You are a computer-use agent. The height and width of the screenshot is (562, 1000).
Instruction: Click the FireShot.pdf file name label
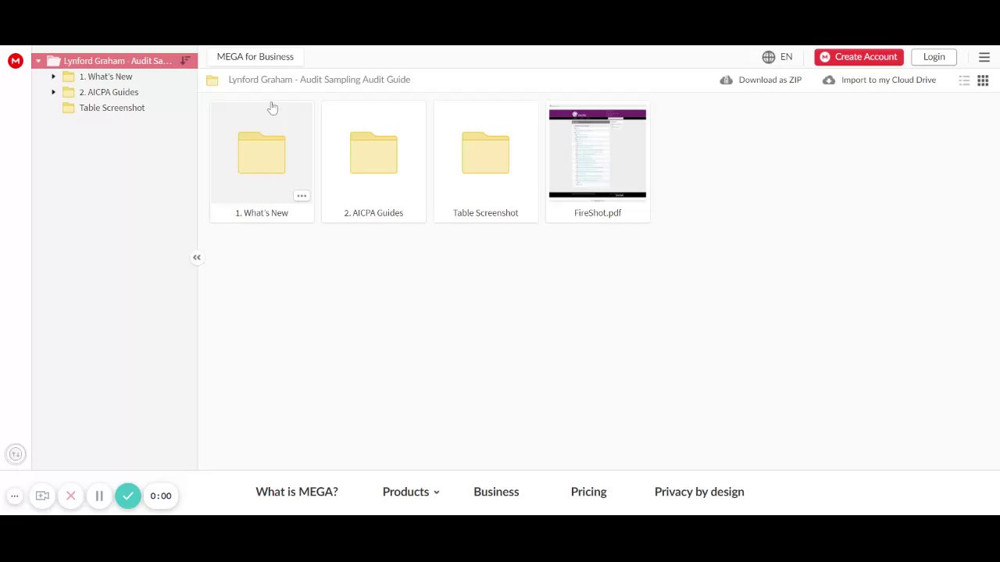(598, 213)
